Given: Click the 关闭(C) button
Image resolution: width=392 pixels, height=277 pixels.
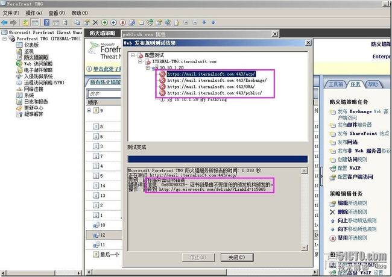Looking at the screenshot, I should pyautogui.click(x=237, y=257).
